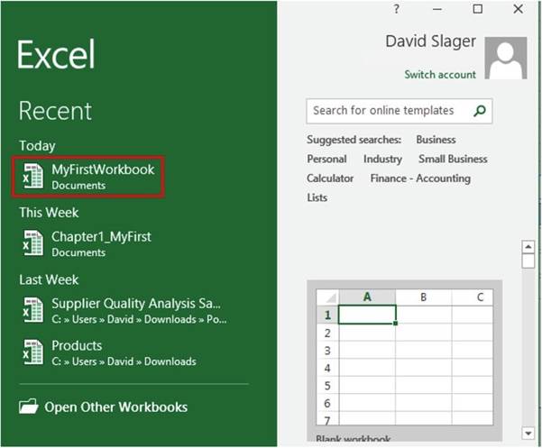Select the Personal suggested search

pyautogui.click(x=326, y=159)
